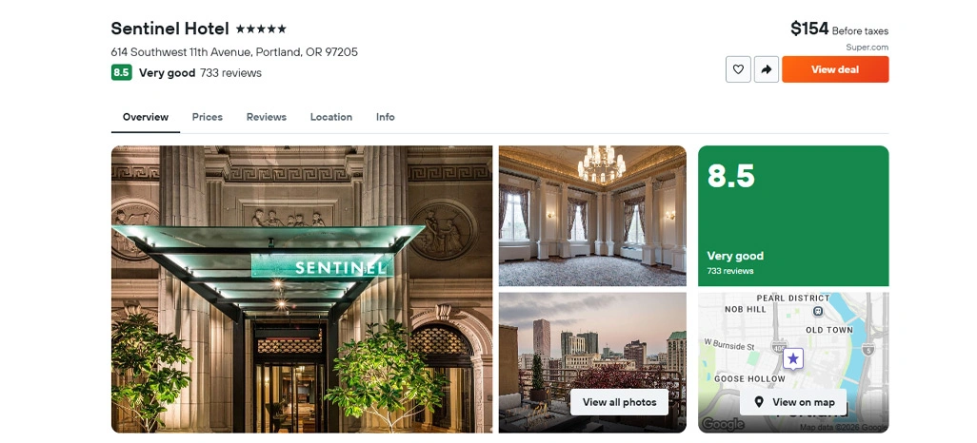Viewport: 977px width, 443px height.
Task: Save hotel with the heart icon
Action: click(x=738, y=69)
